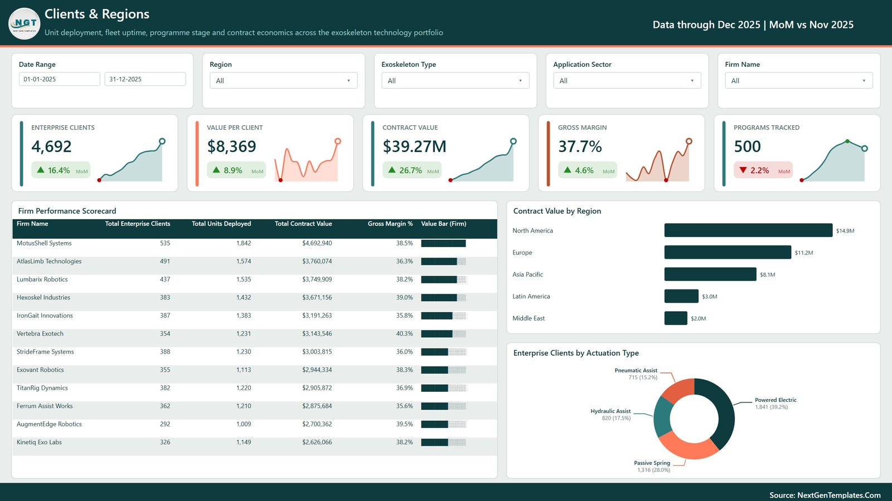Expand the Exoskeleton Type filter
The height and width of the screenshot is (501, 892).
(x=455, y=81)
